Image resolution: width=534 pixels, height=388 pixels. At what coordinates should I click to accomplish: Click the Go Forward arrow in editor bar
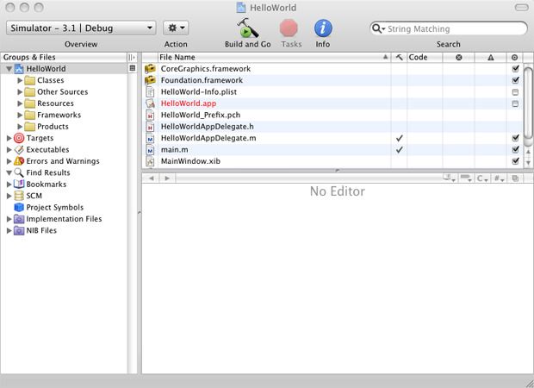click(x=167, y=178)
